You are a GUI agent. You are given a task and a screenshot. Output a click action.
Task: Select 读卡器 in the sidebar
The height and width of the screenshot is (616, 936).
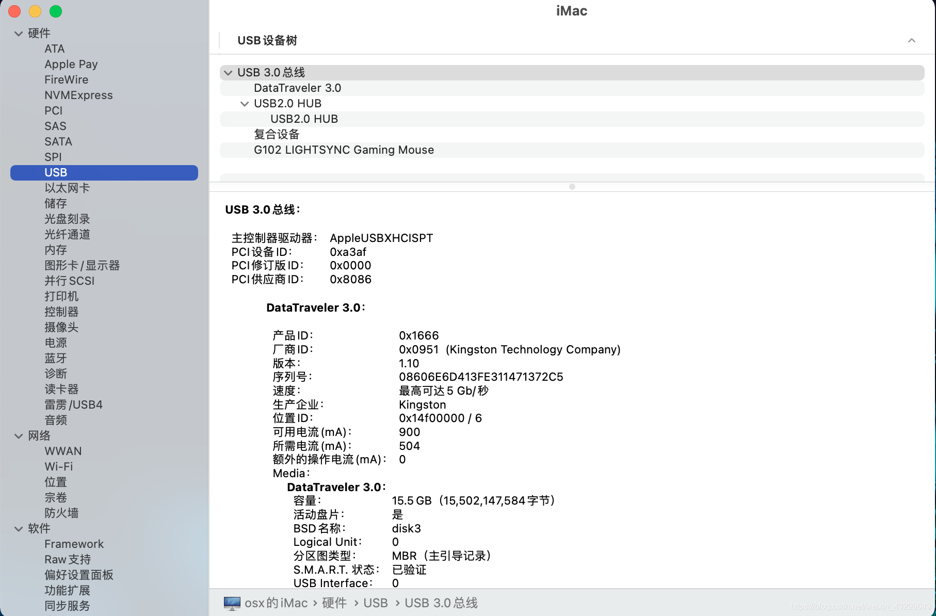click(x=61, y=390)
